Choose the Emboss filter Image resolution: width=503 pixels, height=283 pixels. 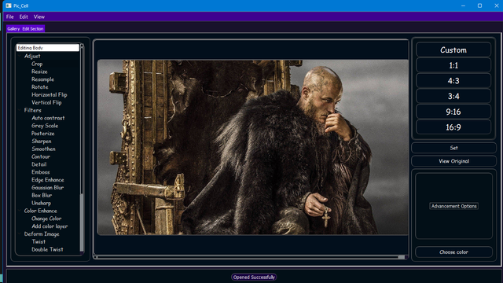40,172
